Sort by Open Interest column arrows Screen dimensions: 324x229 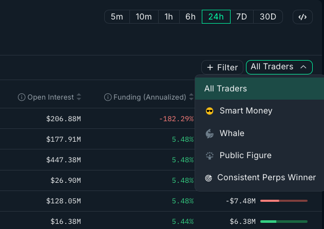pos(79,97)
